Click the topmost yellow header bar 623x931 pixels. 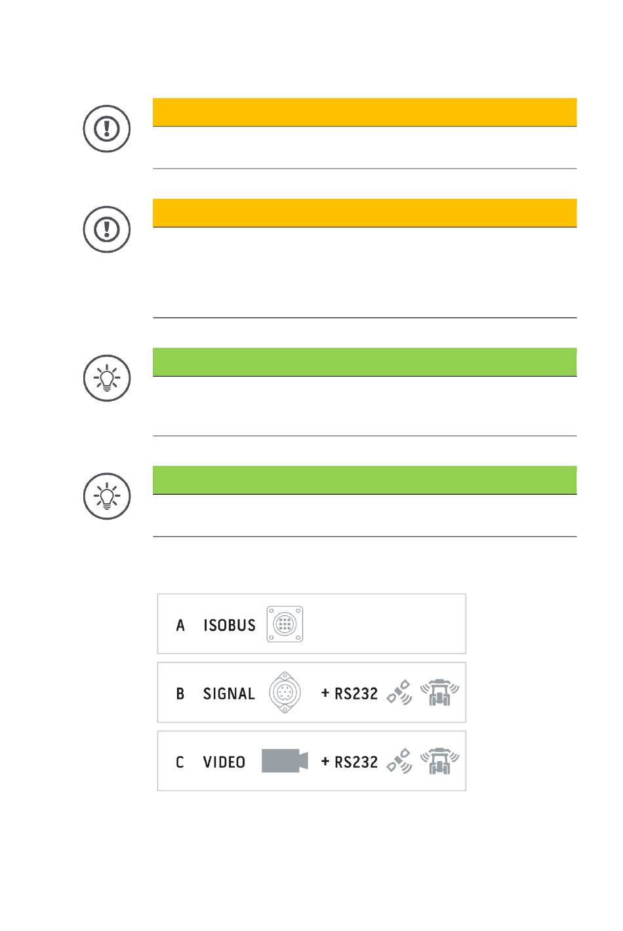(x=365, y=112)
